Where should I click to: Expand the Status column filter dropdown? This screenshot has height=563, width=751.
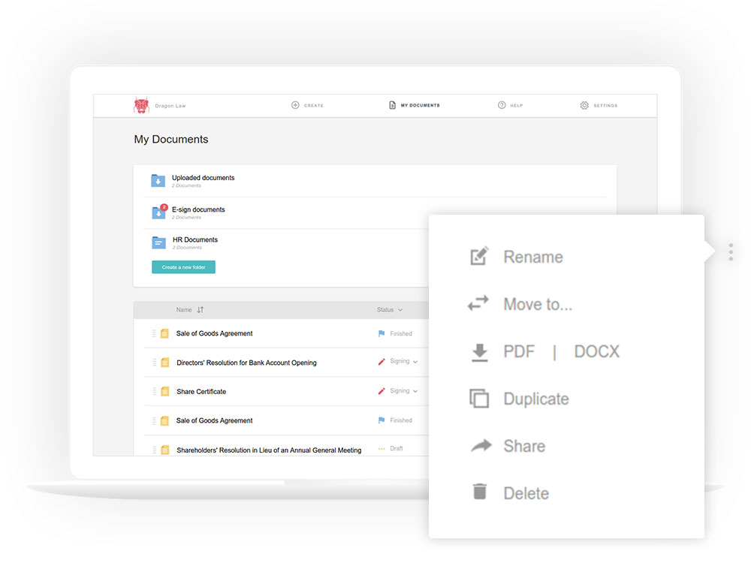(x=400, y=310)
